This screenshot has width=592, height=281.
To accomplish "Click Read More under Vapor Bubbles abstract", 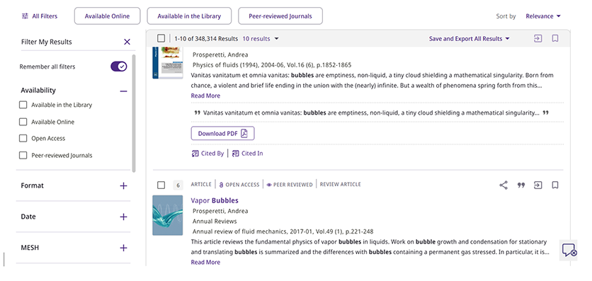I will tap(205, 262).
